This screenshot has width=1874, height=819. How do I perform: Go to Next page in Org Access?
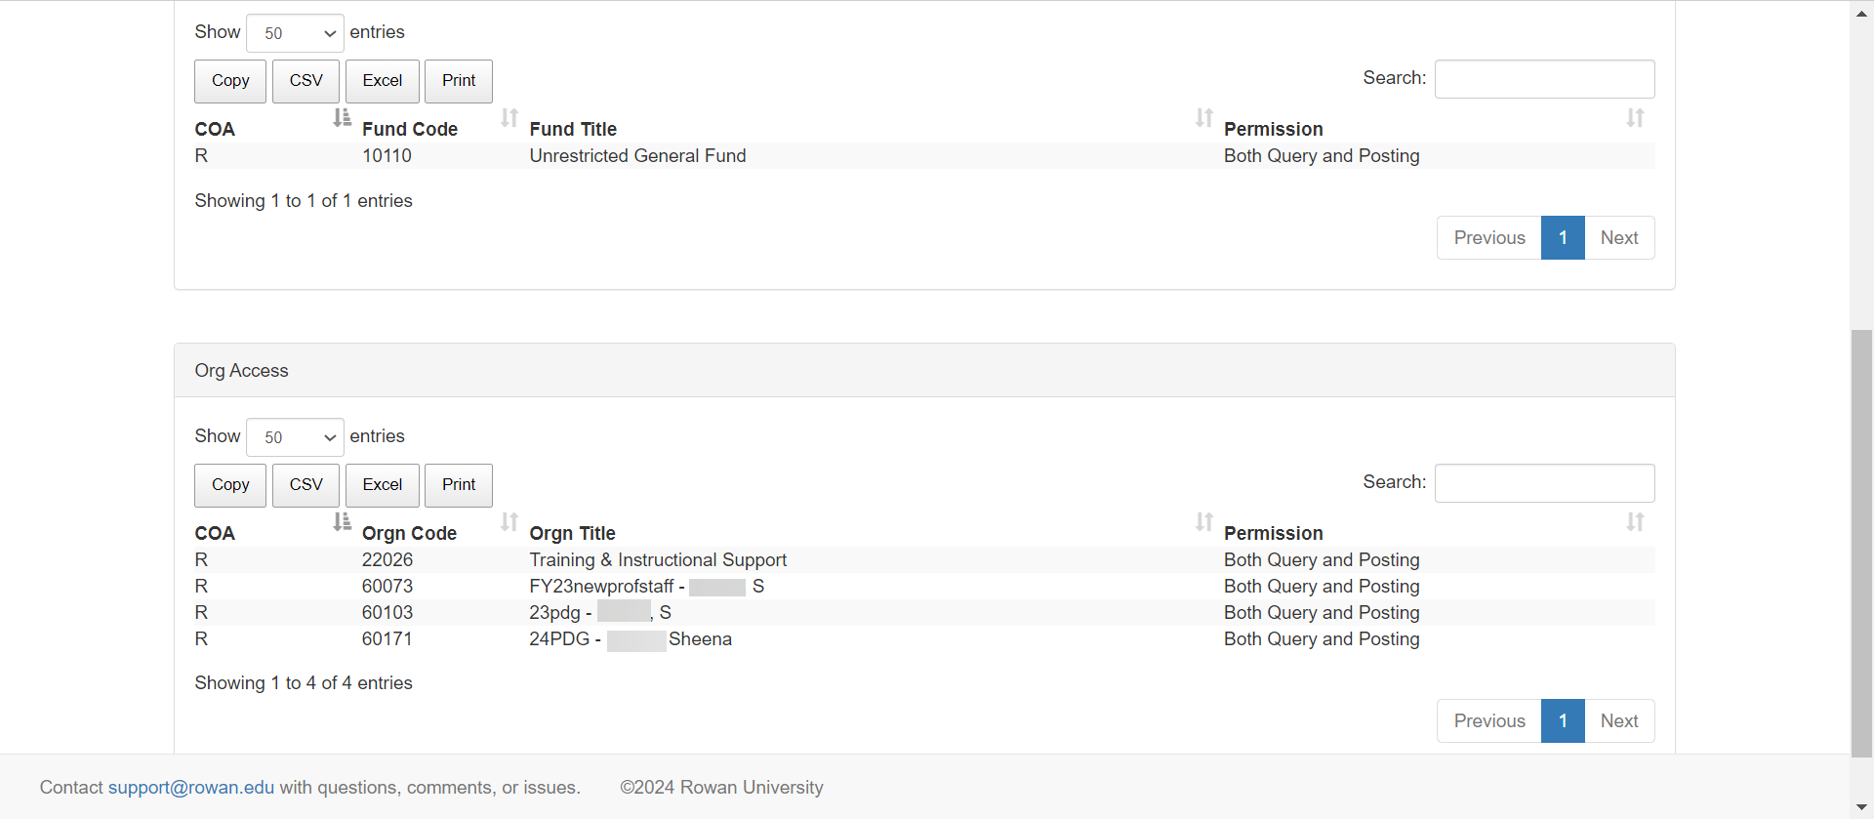[x=1618, y=721]
